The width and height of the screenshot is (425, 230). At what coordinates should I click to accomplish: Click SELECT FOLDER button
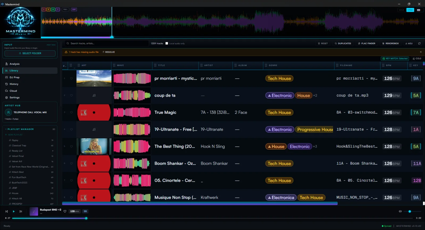point(30,53)
